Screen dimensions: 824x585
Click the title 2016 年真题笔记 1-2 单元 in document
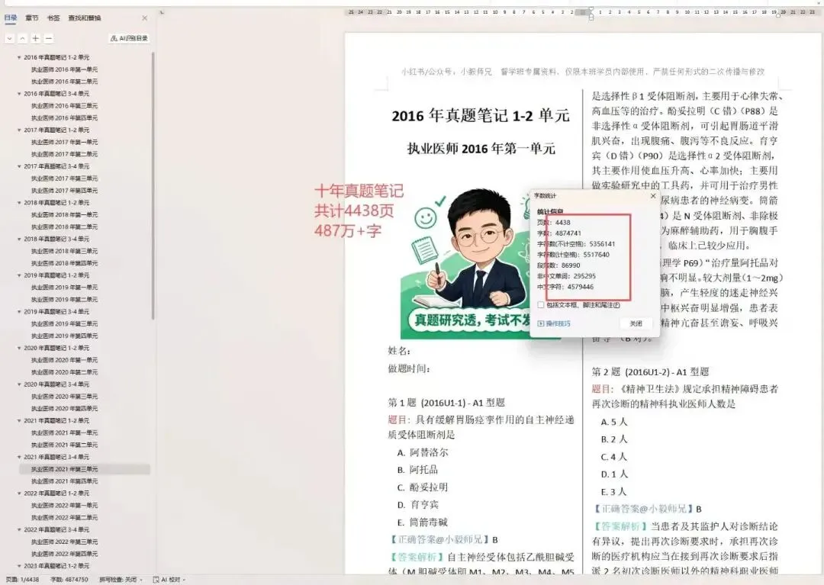coord(481,115)
